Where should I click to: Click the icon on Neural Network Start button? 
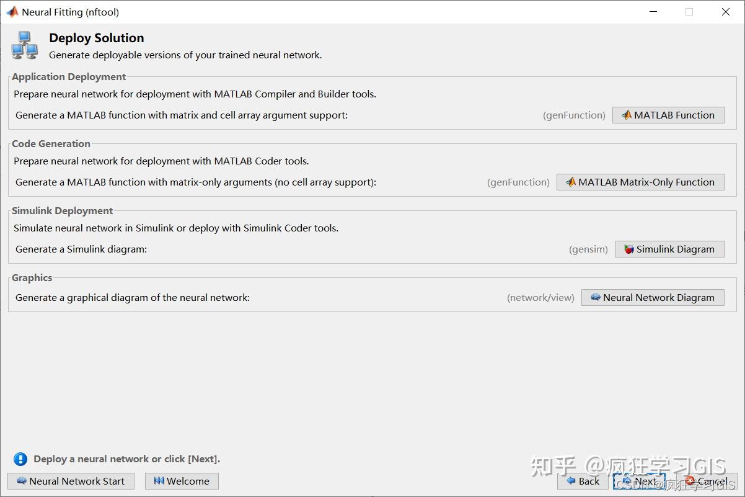tap(22, 481)
